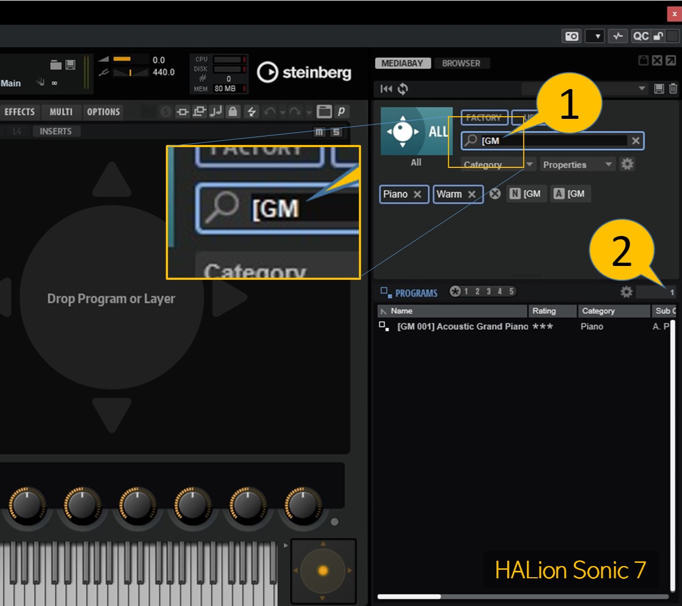Open the undo history dropdown arrow
This screenshot has width=682, height=606.
point(283,112)
